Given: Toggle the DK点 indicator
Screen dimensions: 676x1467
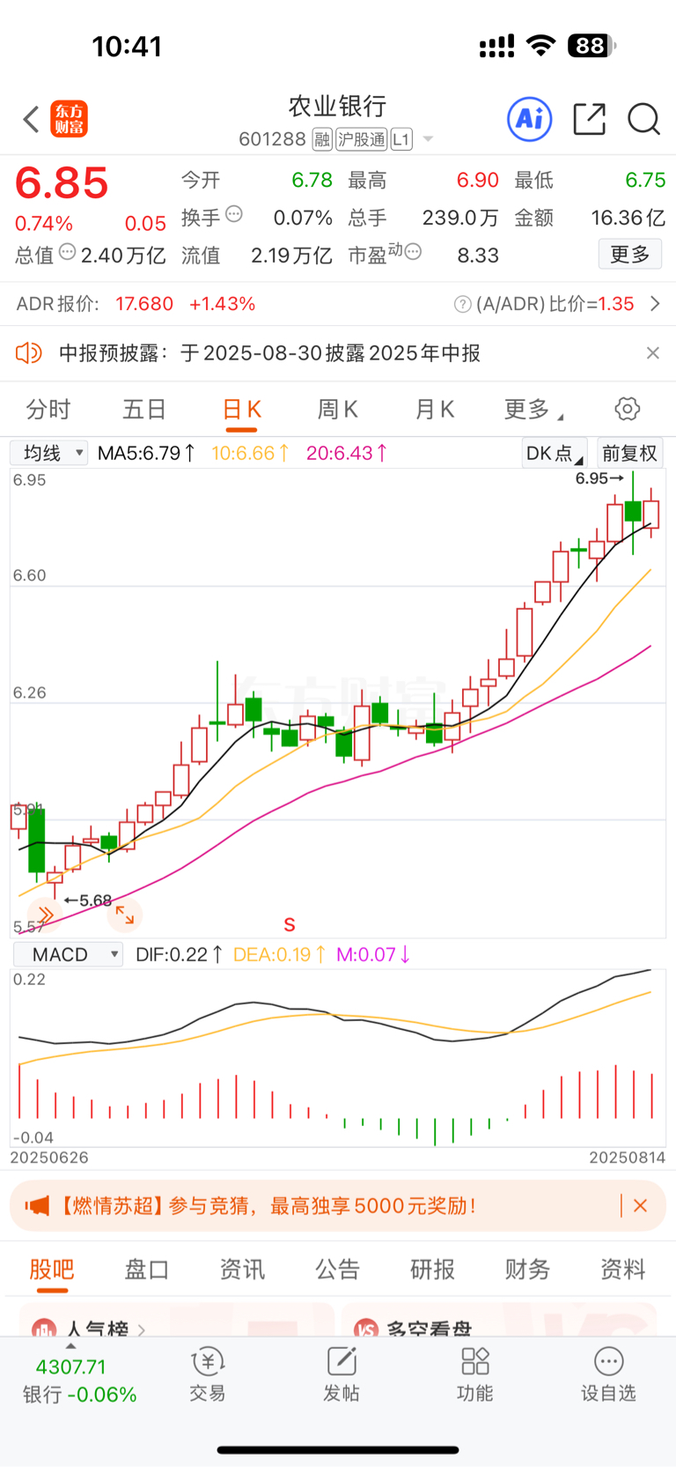Looking at the screenshot, I should [x=555, y=453].
